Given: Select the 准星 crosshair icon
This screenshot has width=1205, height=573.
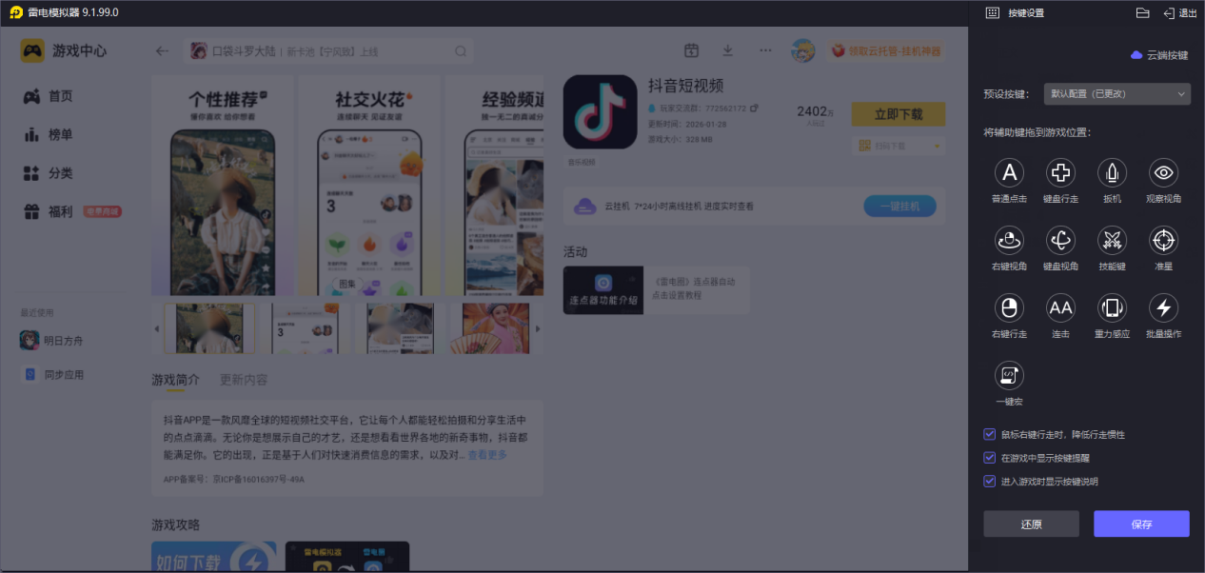Looking at the screenshot, I should [x=1164, y=240].
